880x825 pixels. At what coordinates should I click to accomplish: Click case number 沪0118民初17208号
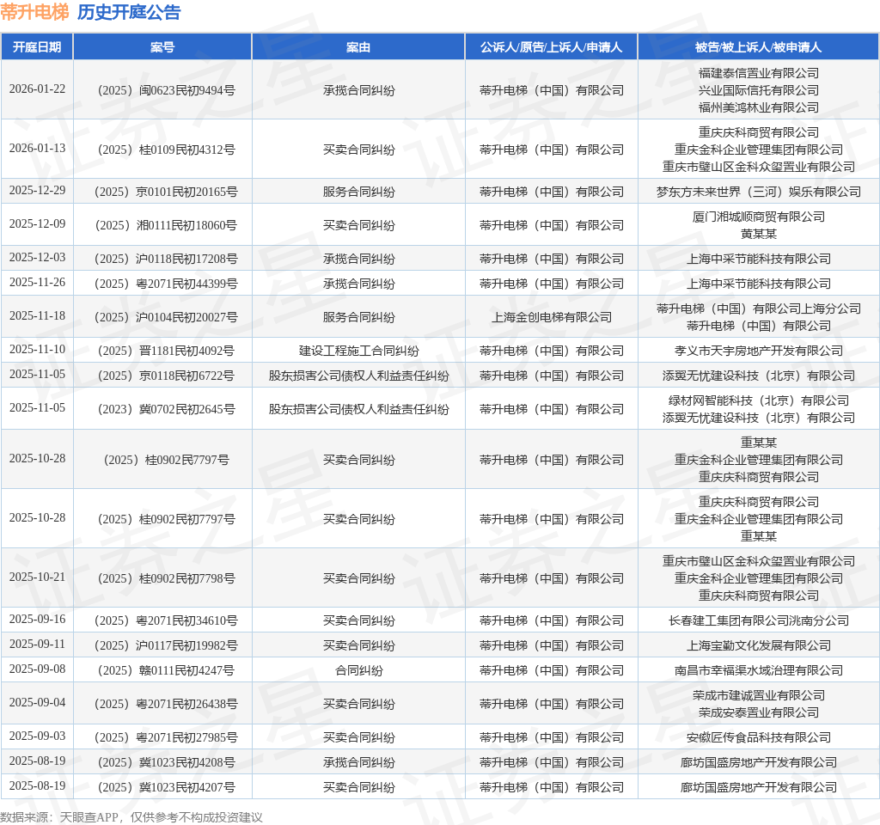[x=166, y=259]
